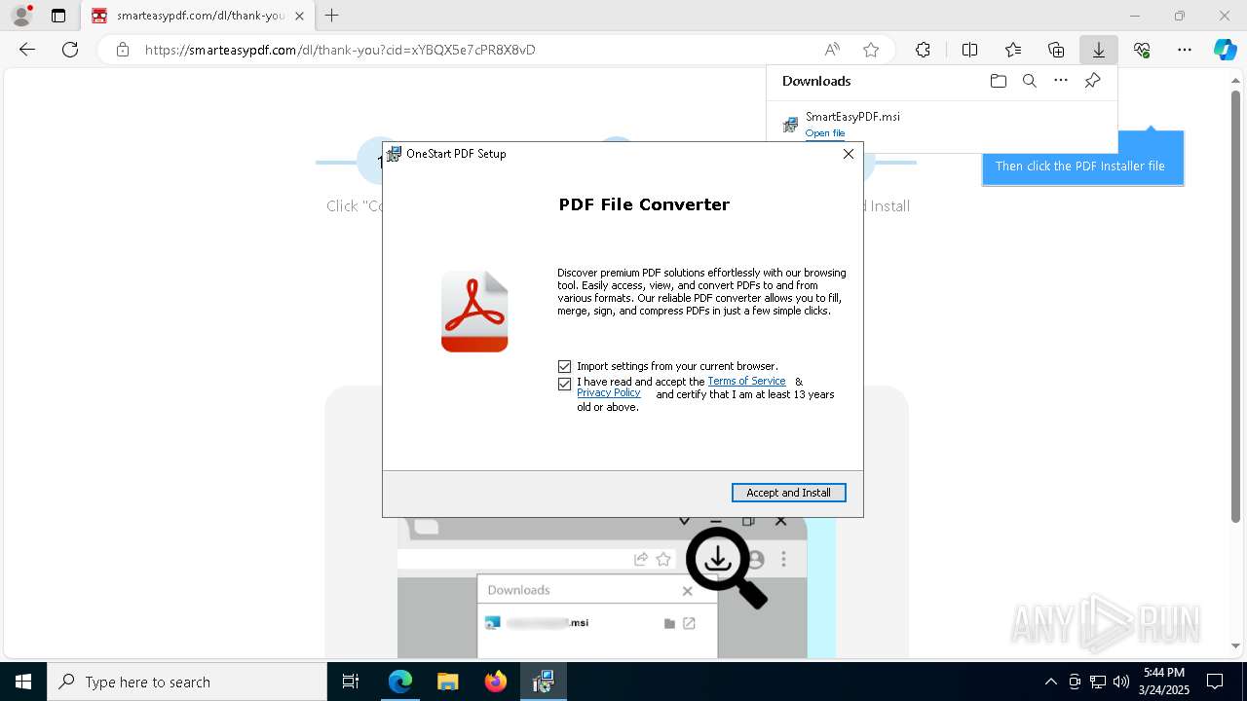Show hidden system tray icons
The height and width of the screenshot is (701, 1247).
[1050, 682]
